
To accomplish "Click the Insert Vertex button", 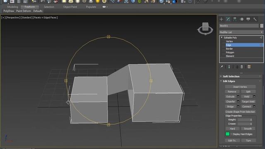I will 240,87.
